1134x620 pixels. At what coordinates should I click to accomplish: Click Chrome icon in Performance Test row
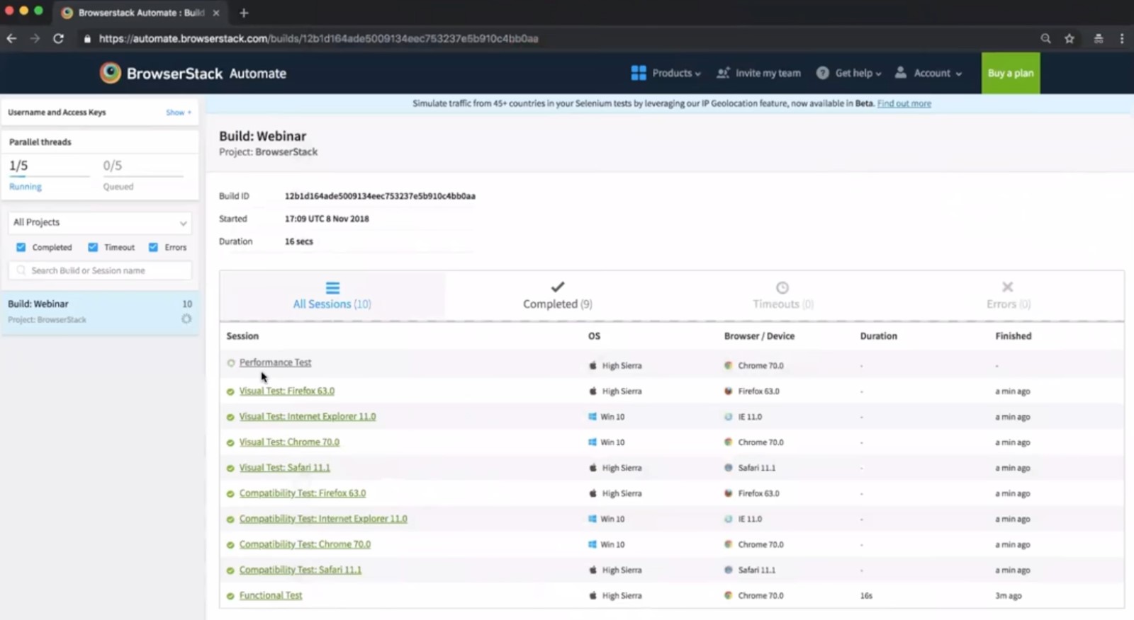(x=728, y=365)
